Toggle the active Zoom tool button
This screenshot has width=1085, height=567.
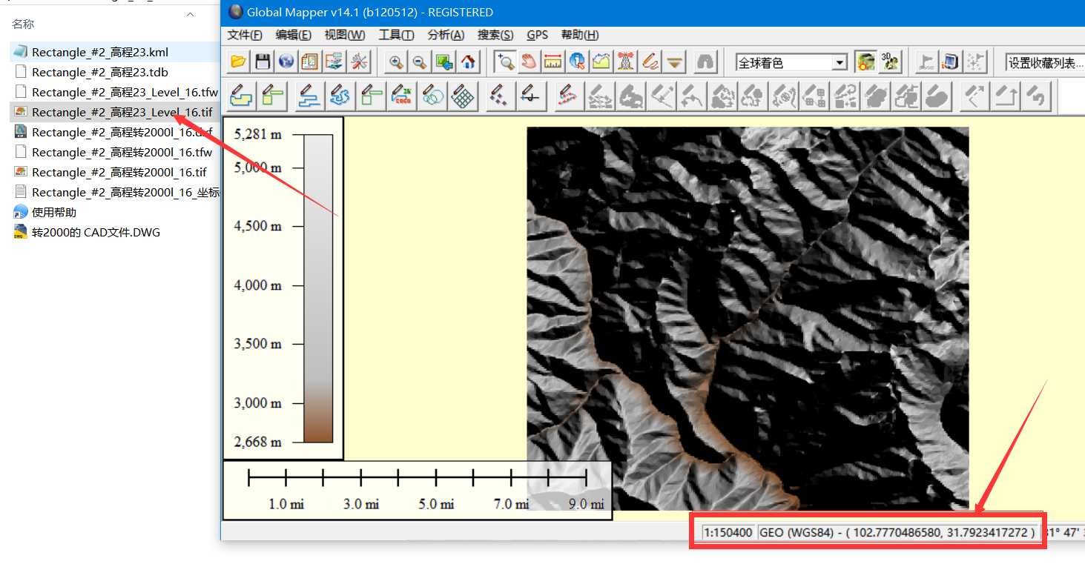(x=505, y=62)
